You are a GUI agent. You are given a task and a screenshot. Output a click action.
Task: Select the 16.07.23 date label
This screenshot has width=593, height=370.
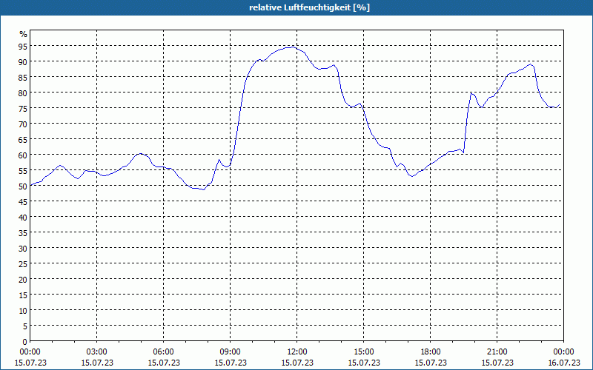pyautogui.click(x=563, y=363)
